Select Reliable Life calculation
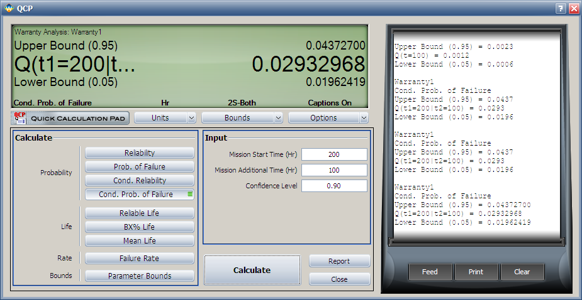 pos(140,213)
